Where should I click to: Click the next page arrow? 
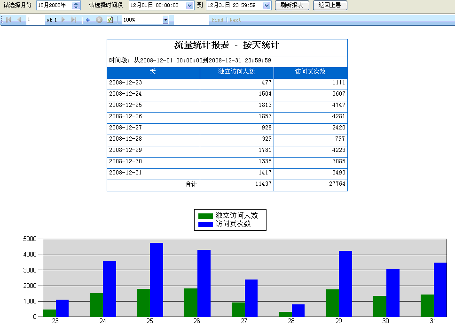(63, 20)
